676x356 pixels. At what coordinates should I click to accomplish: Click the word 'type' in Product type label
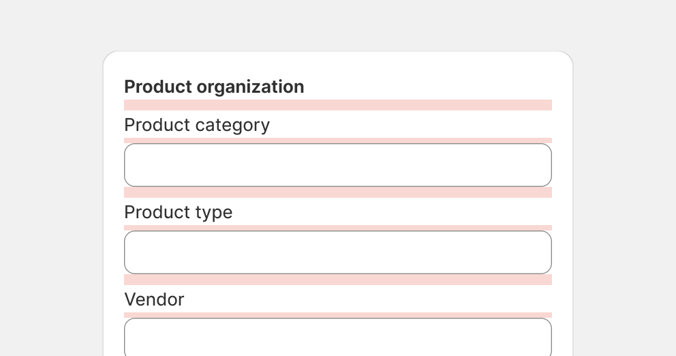click(214, 213)
